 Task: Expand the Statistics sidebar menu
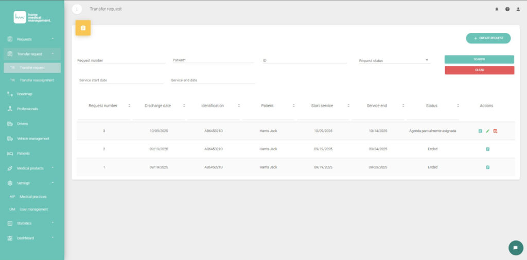[x=31, y=223]
